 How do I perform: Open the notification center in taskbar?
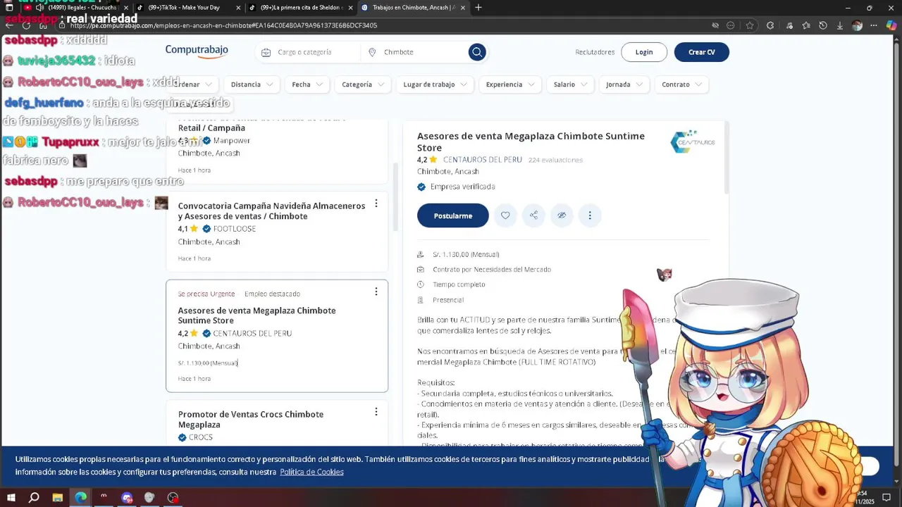point(886,498)
